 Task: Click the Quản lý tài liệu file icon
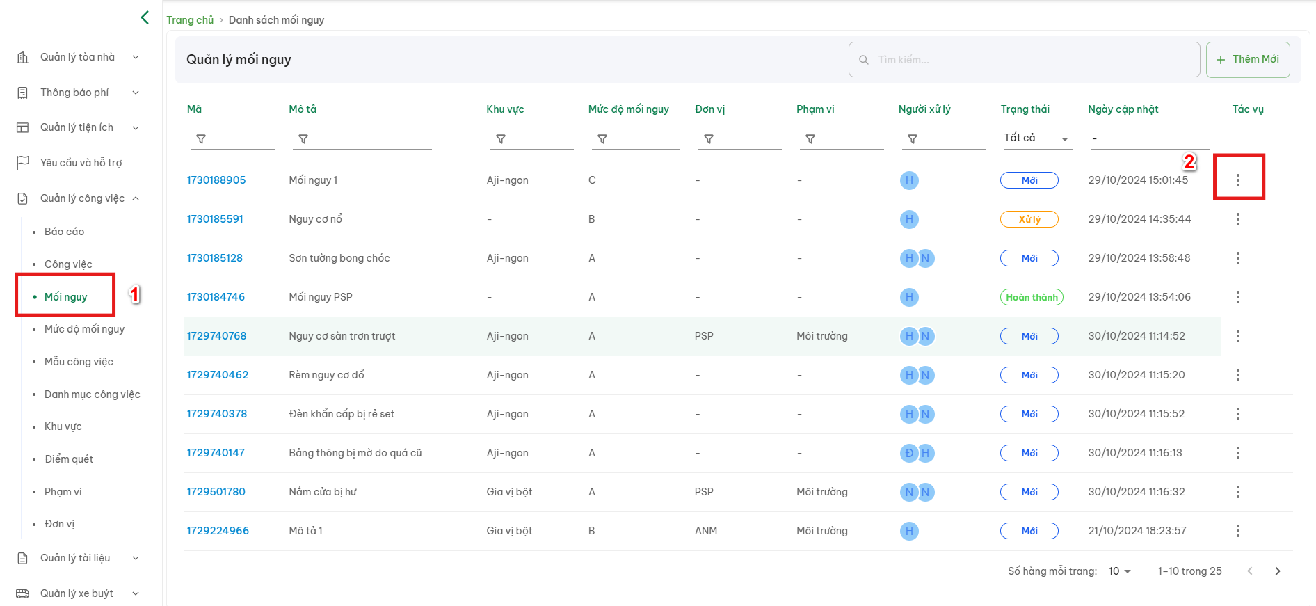(23, 558)
